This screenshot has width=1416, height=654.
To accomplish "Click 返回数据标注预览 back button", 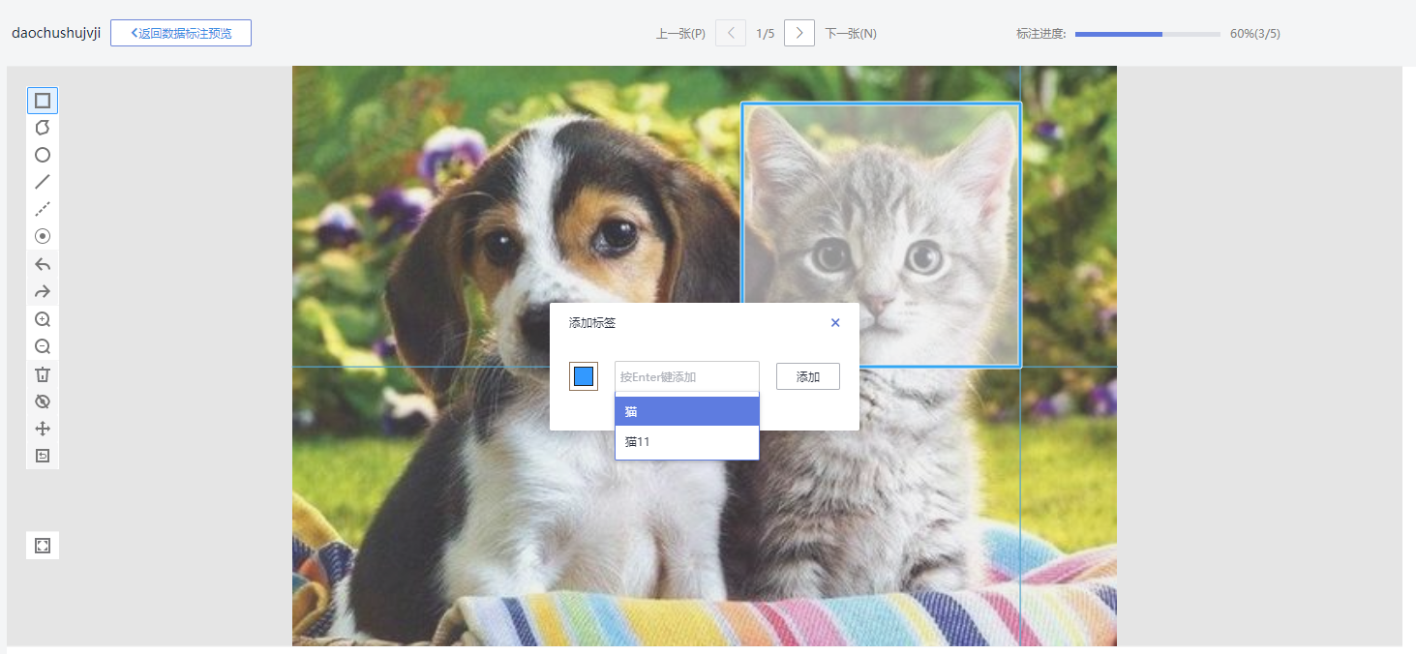I will [x=181, y=33].
